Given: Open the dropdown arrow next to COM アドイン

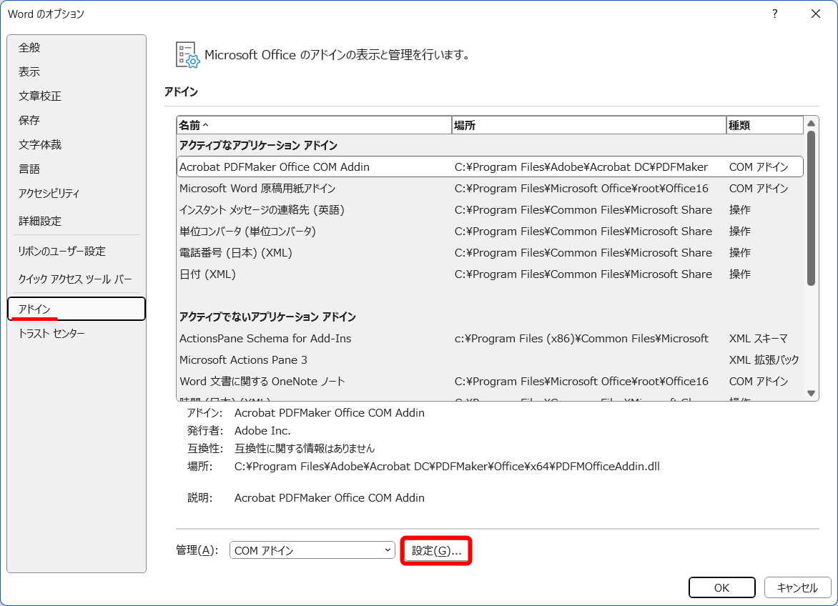Looking at the screenshot, I should pyautogui.click(x=388, y=550).
